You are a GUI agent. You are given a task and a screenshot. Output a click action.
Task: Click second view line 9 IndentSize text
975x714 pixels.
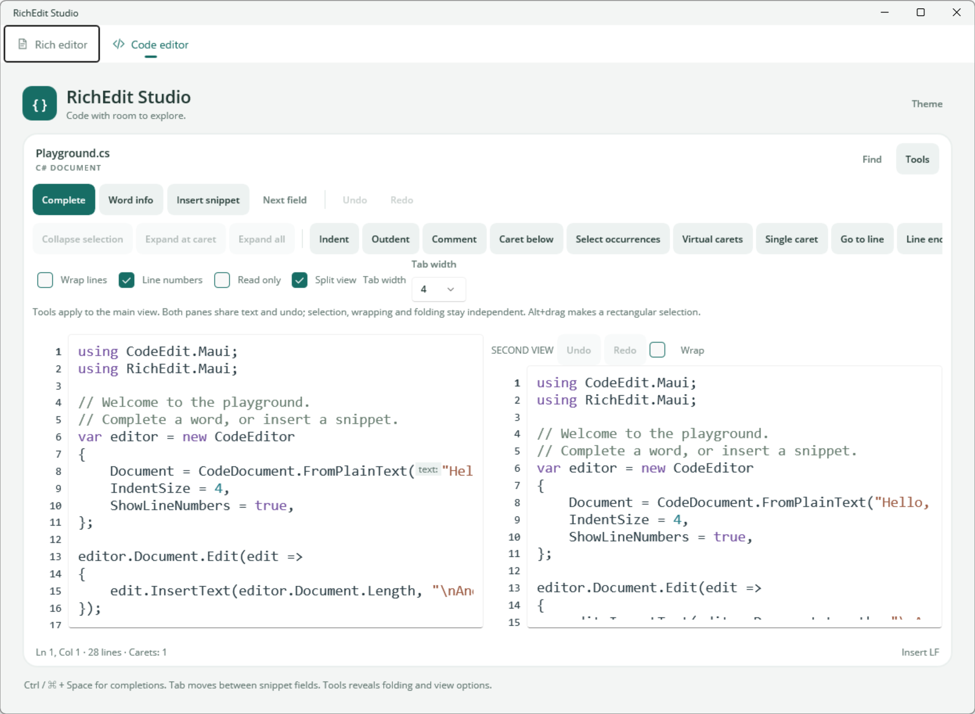click(x=629, y=519)
